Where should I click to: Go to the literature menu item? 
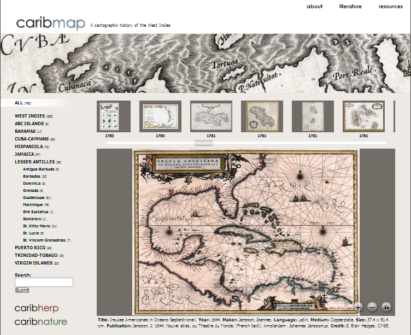tap(350, 7)
